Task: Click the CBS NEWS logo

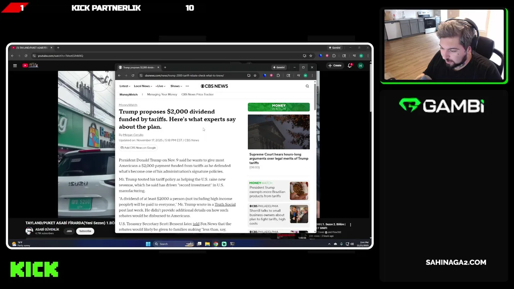Action: click(214, 86)
